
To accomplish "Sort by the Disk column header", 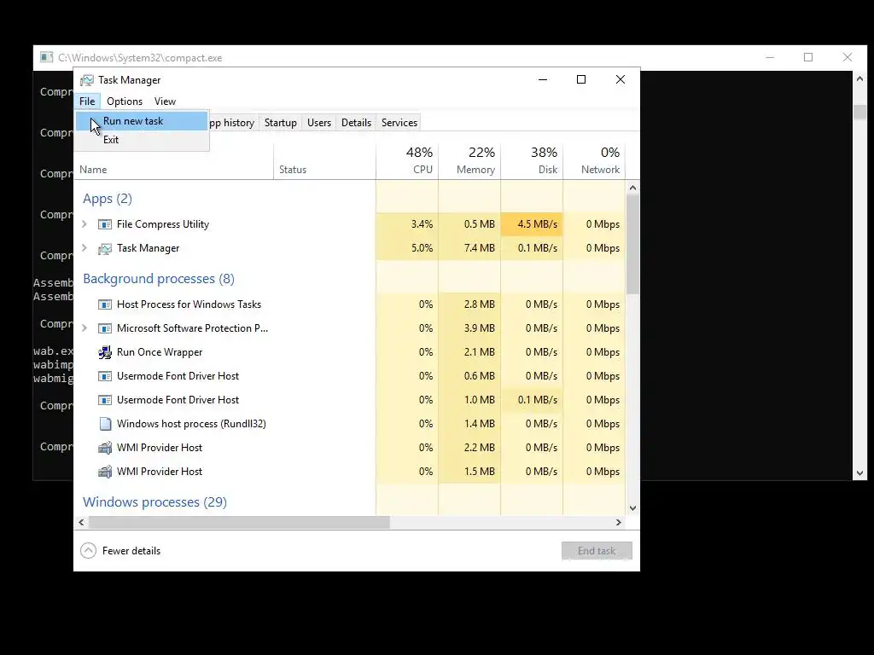I will point(533,161).
